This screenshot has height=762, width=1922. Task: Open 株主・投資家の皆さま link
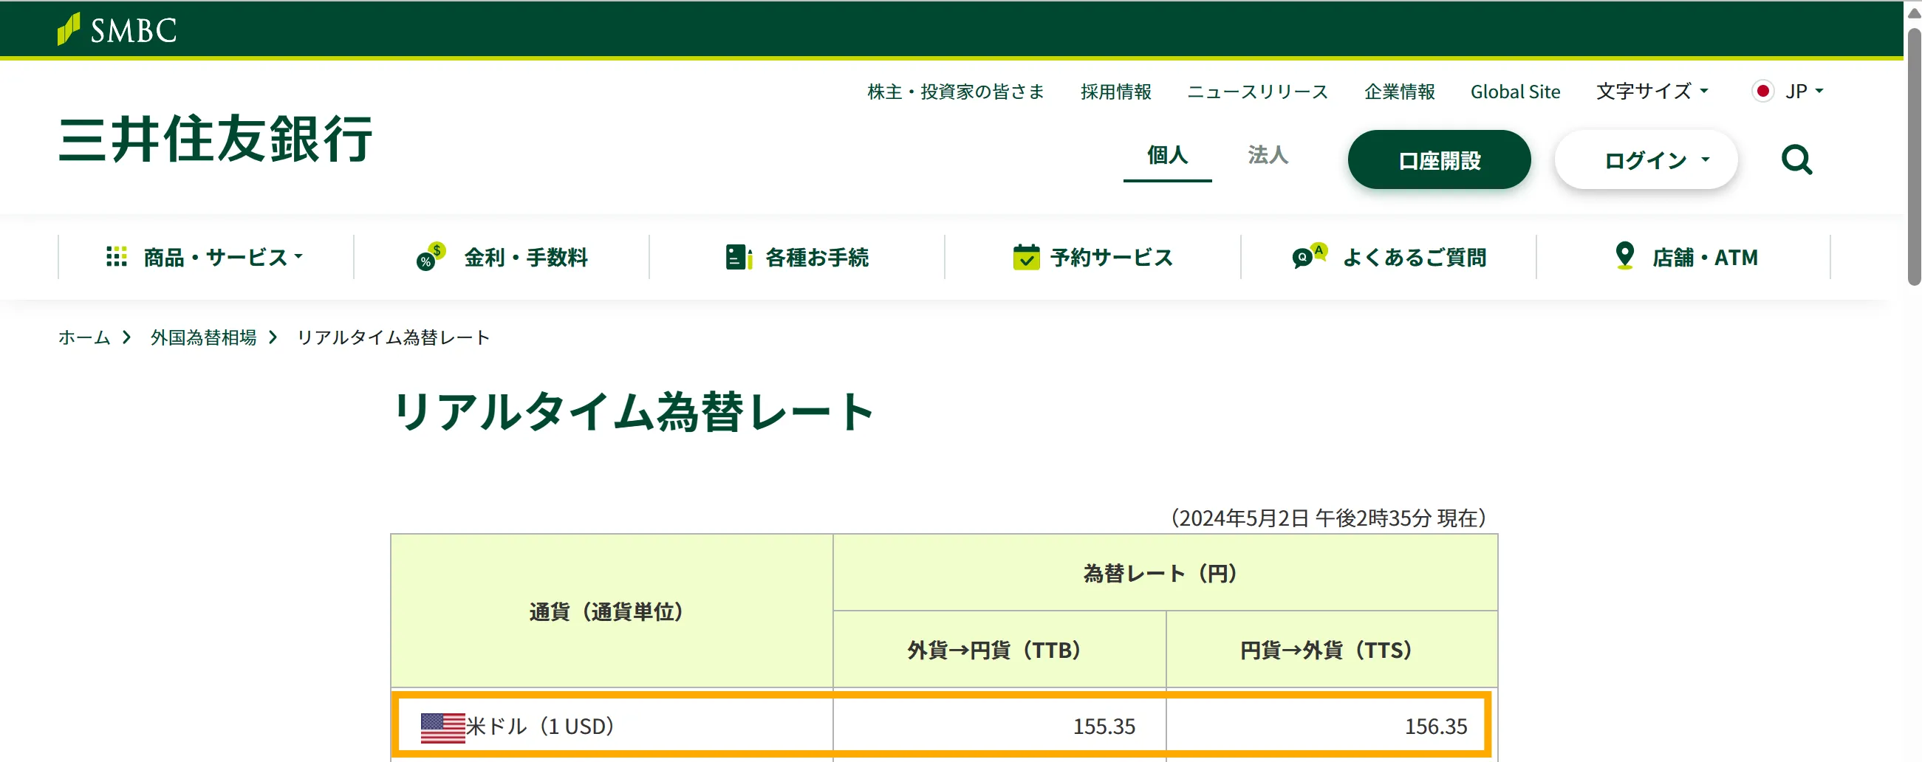tap(955, 92)
